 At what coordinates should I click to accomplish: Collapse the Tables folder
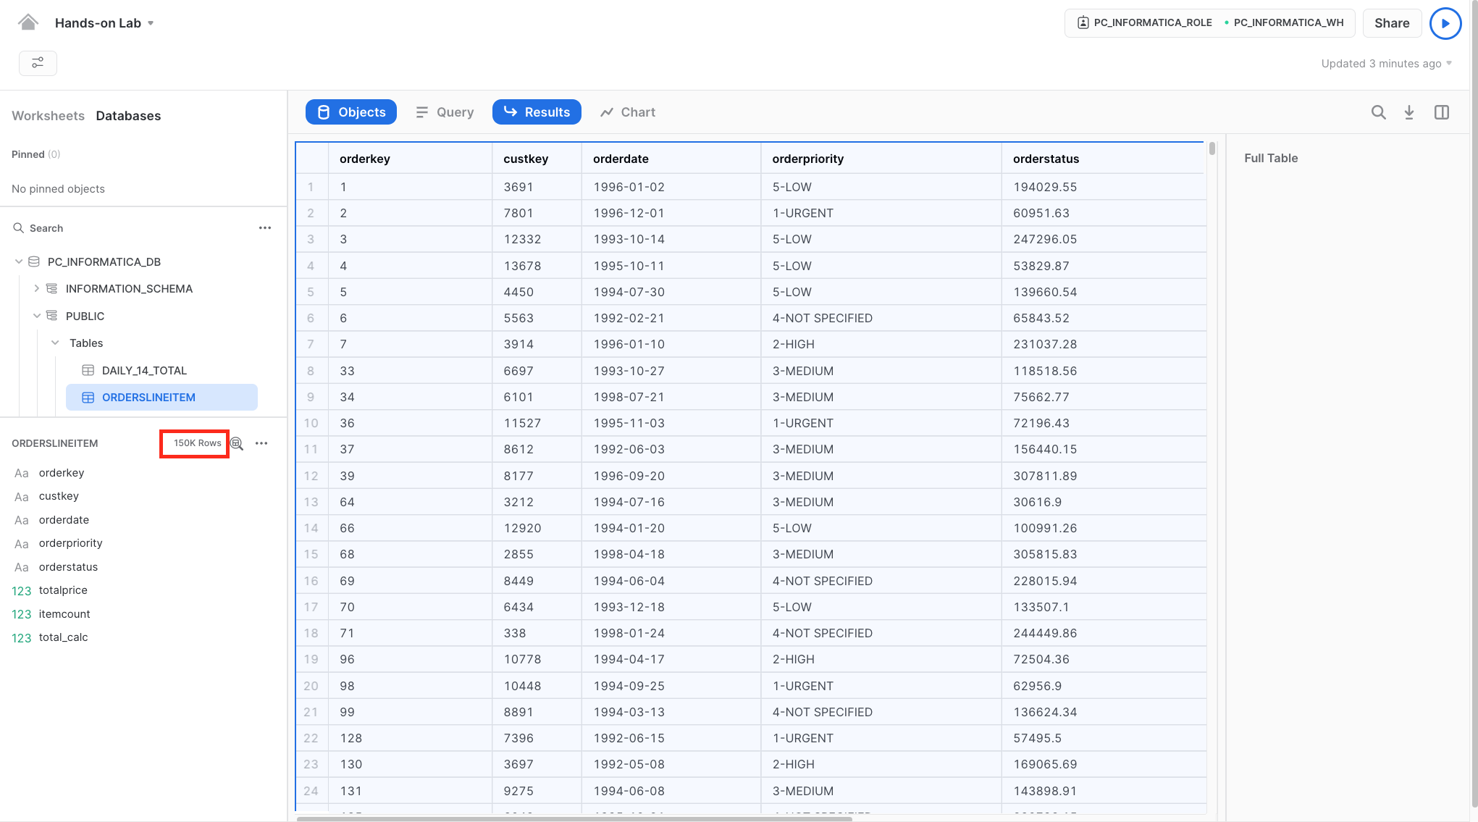(x=55, y=343)
